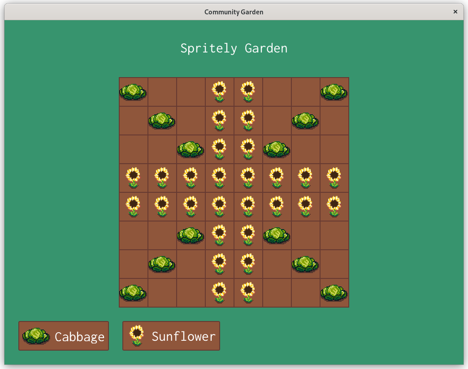Click the leftmost sunflower in the fourth row

pos(133,178)
